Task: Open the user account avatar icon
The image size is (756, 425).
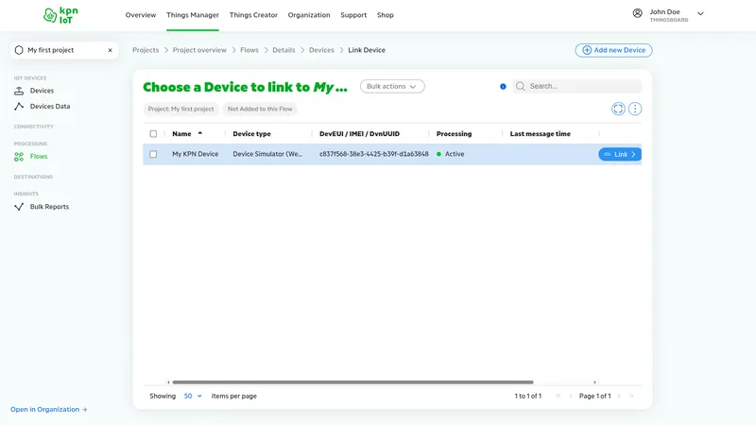Action: click(637, 13)
